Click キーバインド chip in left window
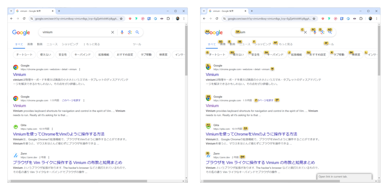388x190 pixels. pyautogui.click(x=82, y=55)
